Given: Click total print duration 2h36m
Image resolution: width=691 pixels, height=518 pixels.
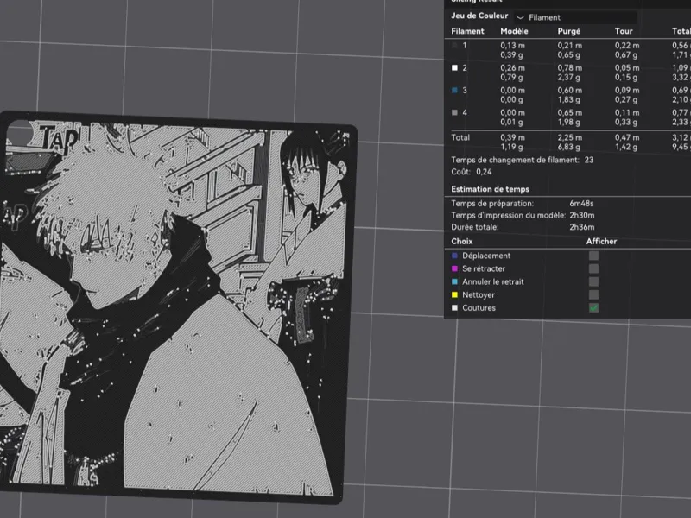Looking at the screenshot, I should point(581,227).
